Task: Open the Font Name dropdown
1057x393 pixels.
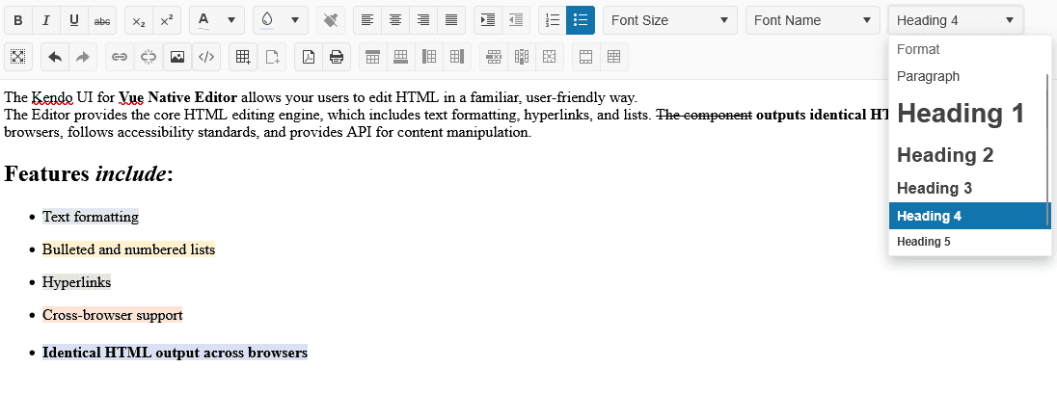Action: click(813, 20)
